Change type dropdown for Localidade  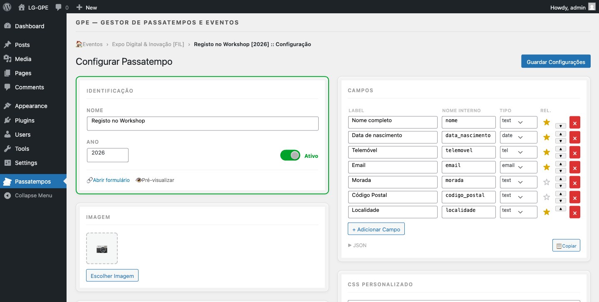click(x=518, y=212)
